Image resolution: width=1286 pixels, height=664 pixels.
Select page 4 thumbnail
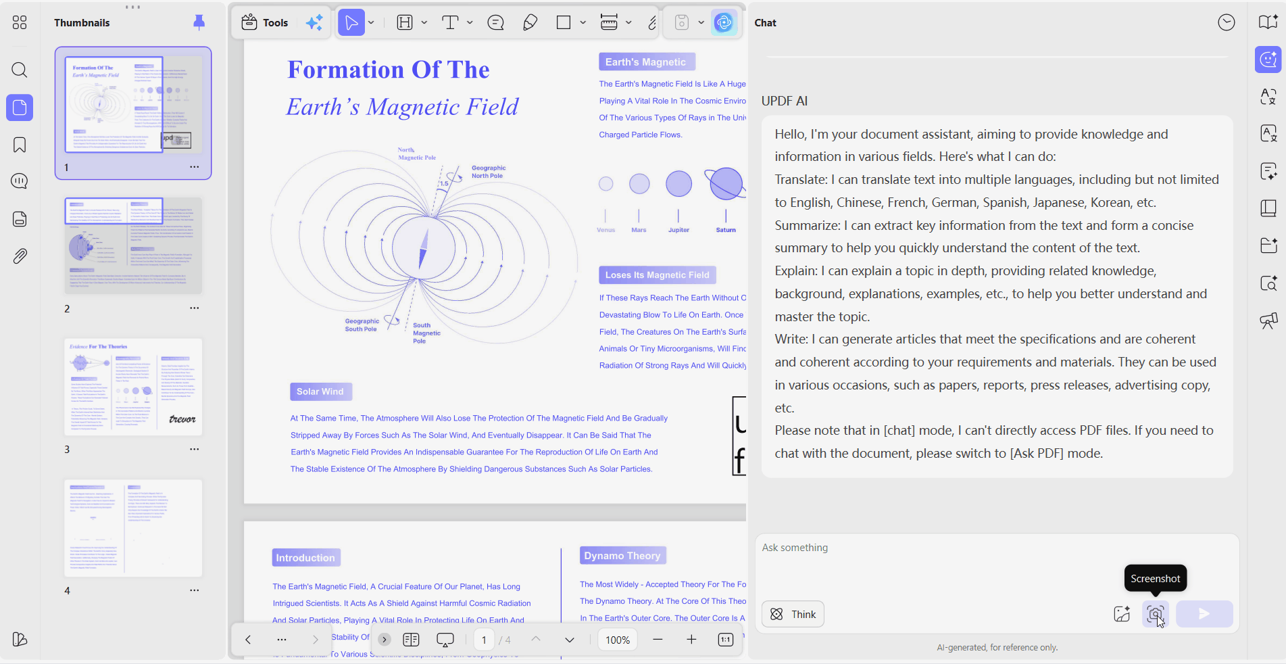click(x=133, y=528)
